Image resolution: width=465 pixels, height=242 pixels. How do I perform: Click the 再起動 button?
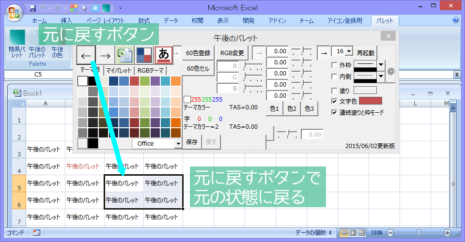365,53
